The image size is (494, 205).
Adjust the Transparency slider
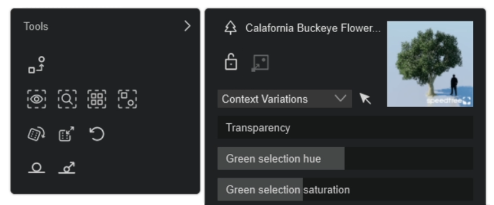click(345, 127)
